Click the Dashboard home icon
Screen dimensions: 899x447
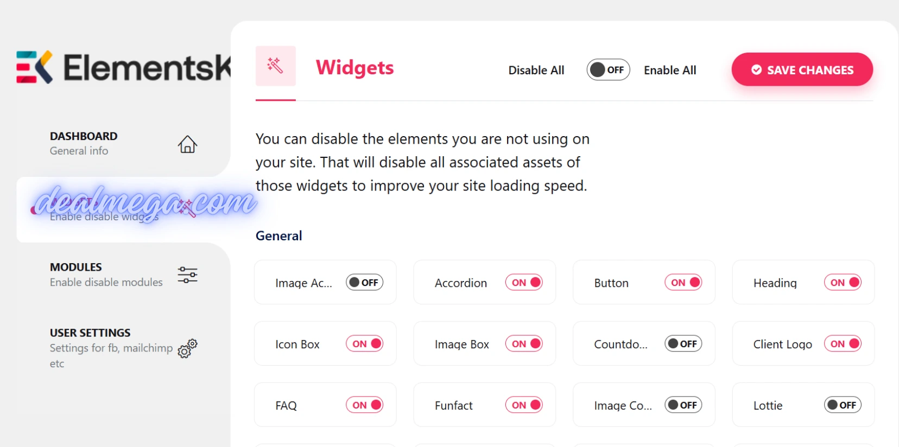(x=187, y=144)
